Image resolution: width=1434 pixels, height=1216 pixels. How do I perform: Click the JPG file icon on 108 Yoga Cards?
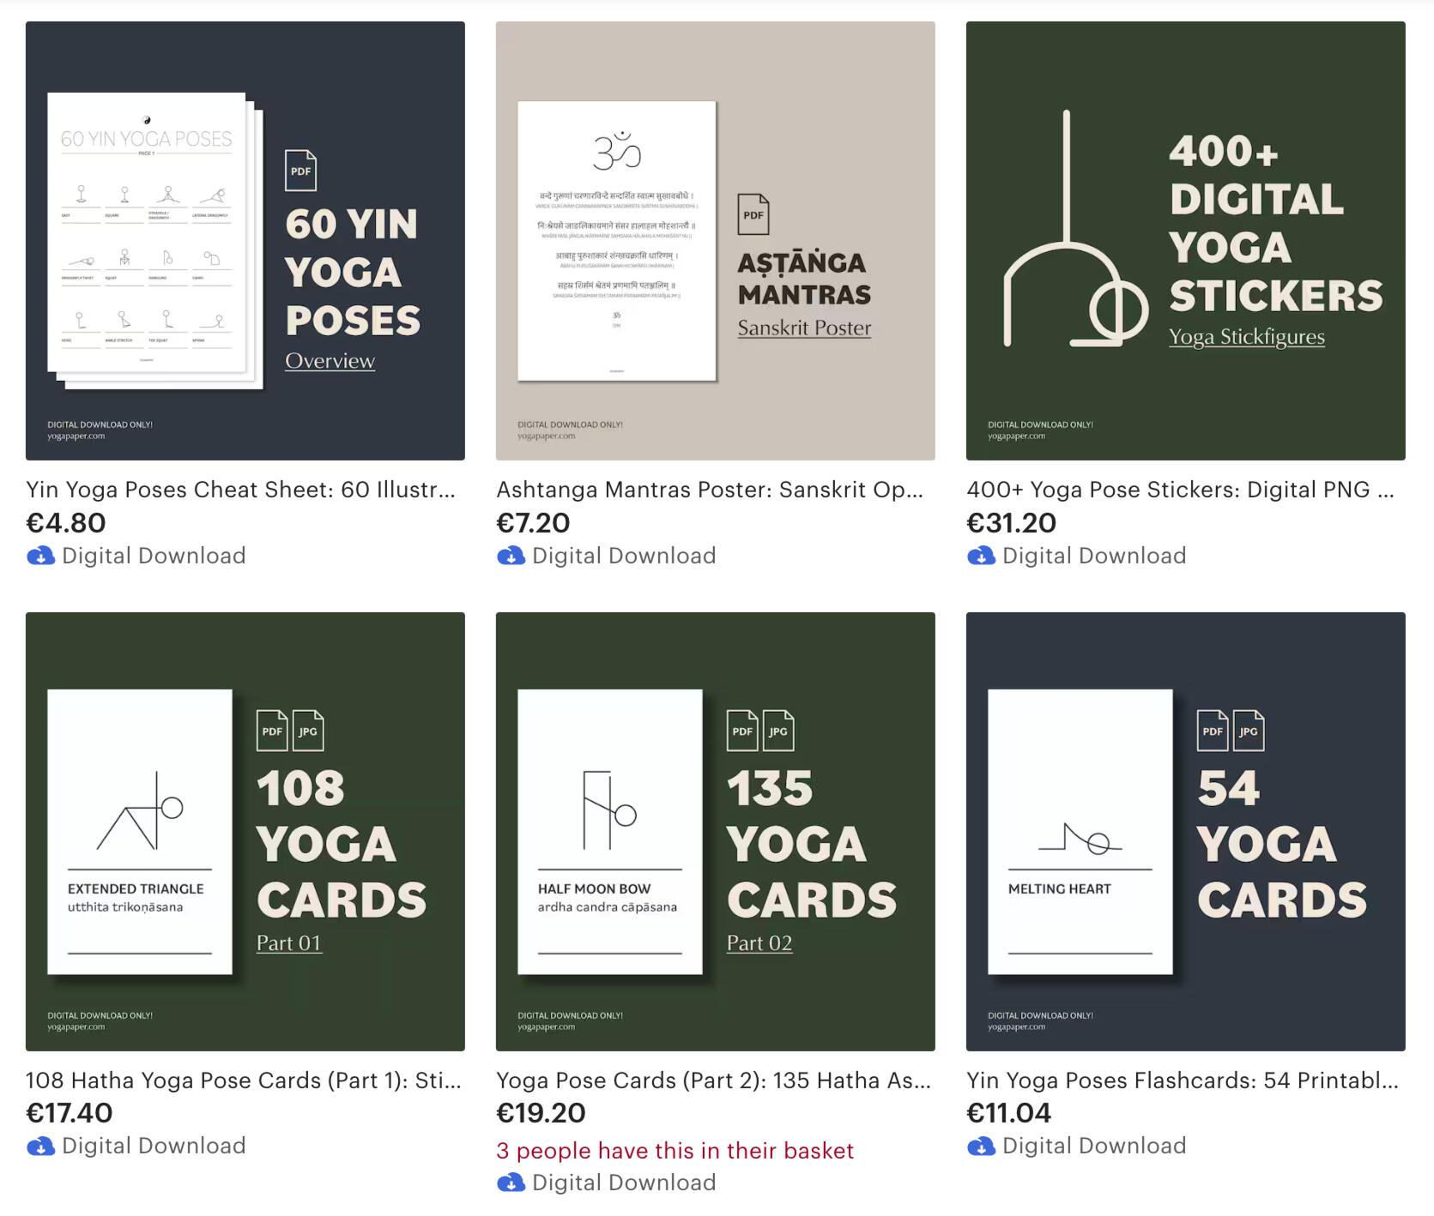(x=308, y=731)
